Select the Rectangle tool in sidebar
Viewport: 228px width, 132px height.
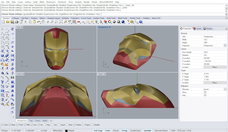(7, 42)
